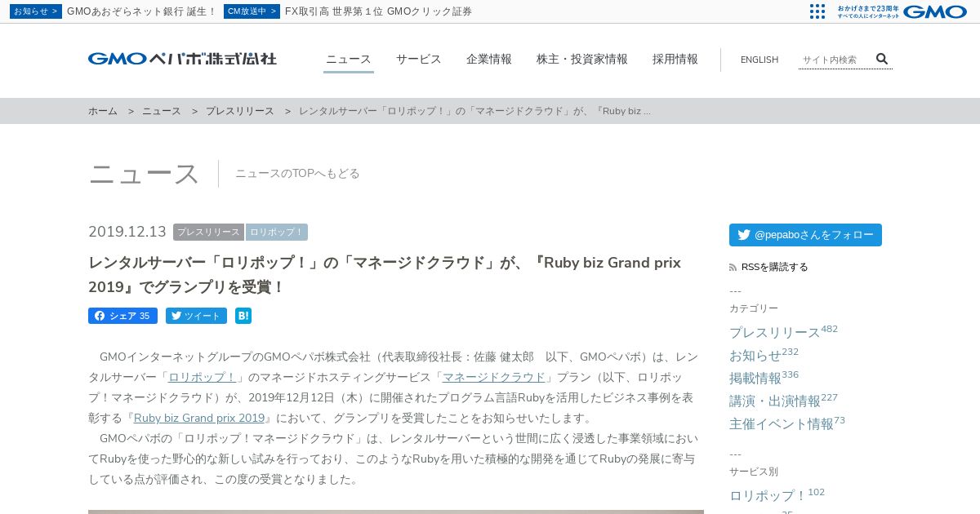Image resolution: width=980 pixels, height=514 pixels.
Task: Open the ニュース menu item
Action: [349, 59]
